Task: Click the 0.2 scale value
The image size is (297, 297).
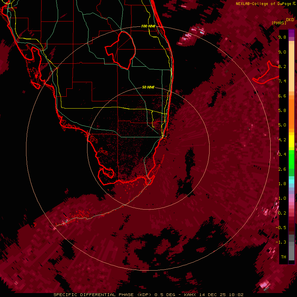Action: pos(282,213)
